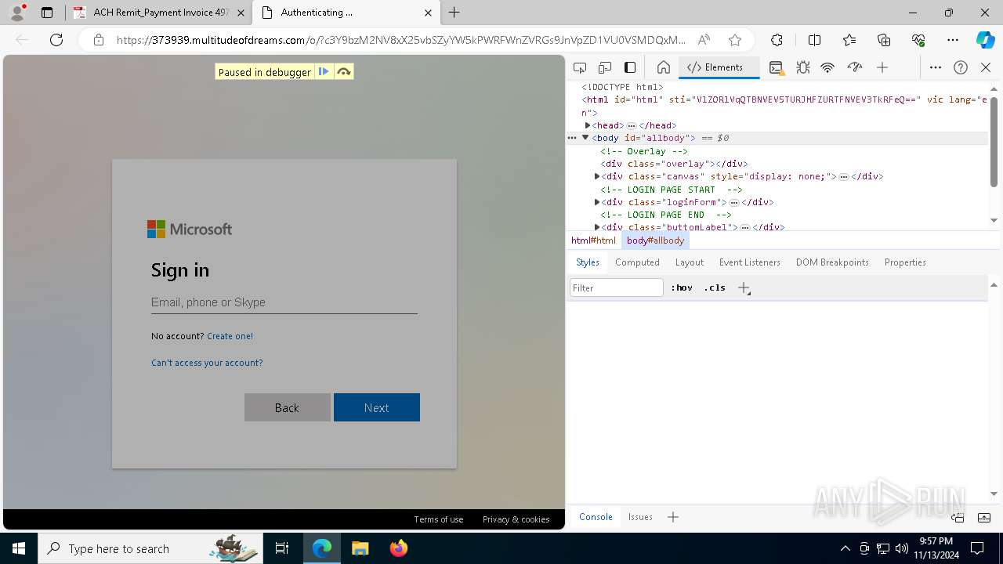
Task: Open the Performance tool icon
Action: tap(854, 67)
